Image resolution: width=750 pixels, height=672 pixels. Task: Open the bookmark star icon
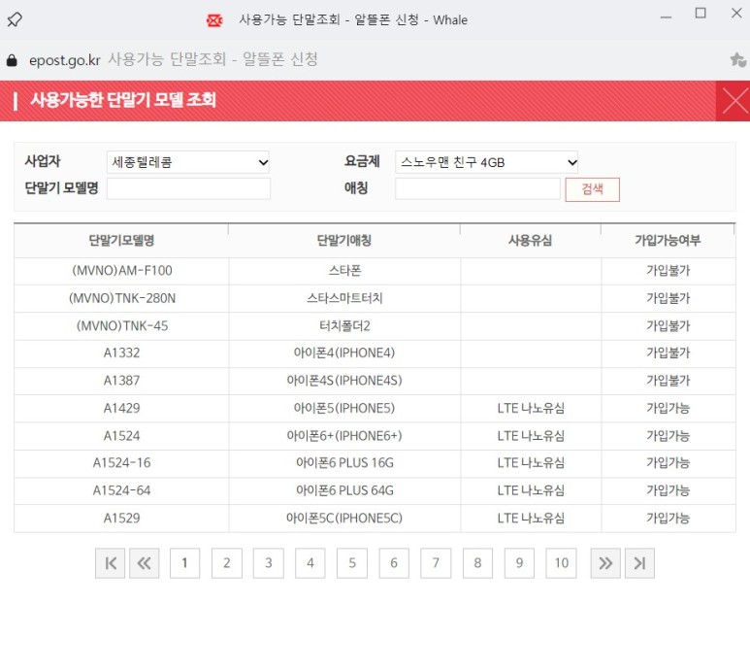coord(737,60)
